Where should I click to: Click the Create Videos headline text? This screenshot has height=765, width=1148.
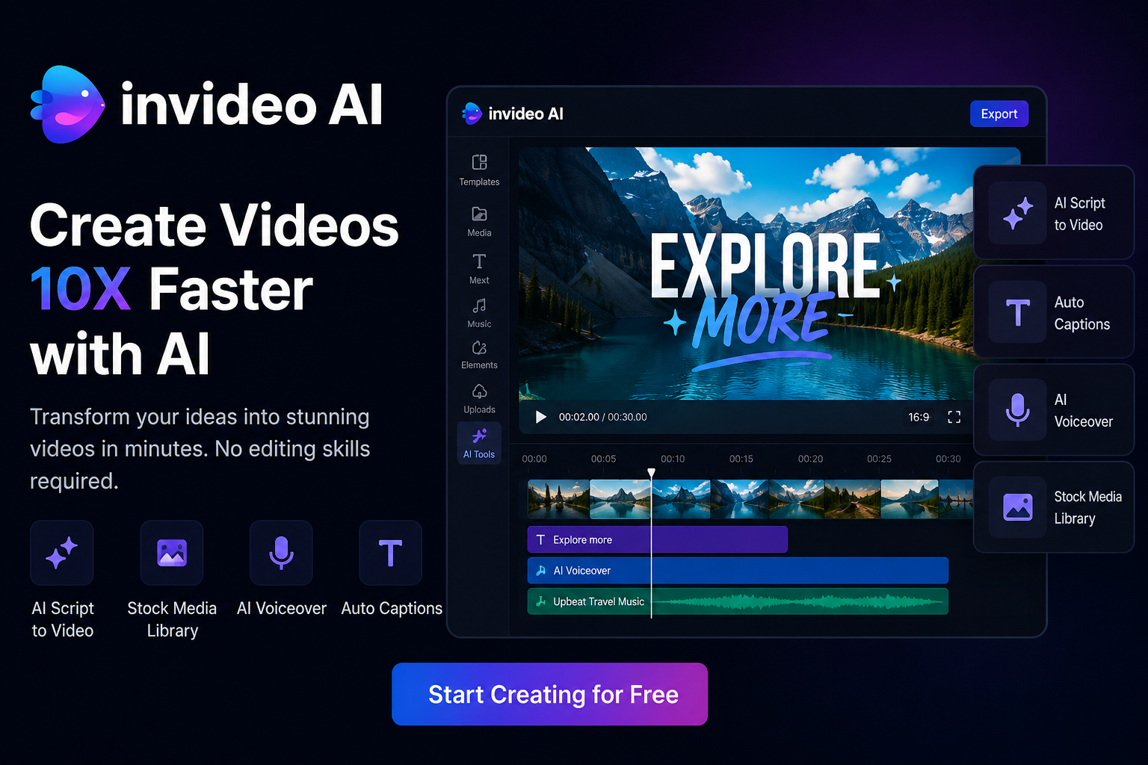click(x=215, y=226)
